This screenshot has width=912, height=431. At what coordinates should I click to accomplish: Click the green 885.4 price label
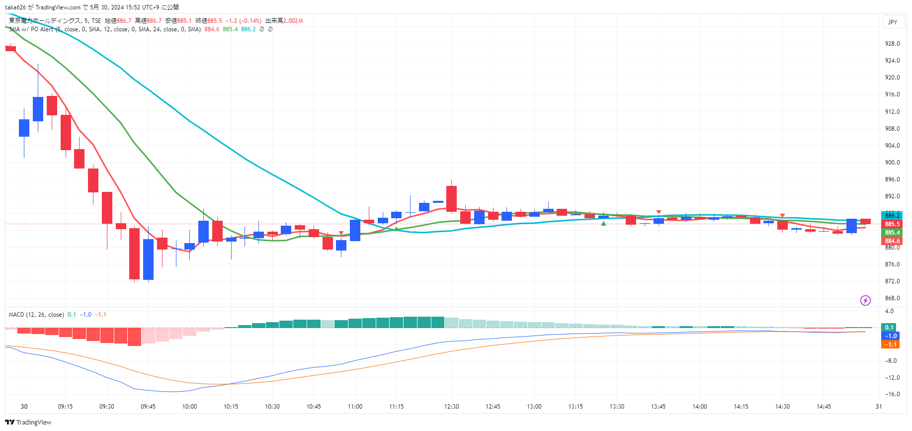pos(892,232)
